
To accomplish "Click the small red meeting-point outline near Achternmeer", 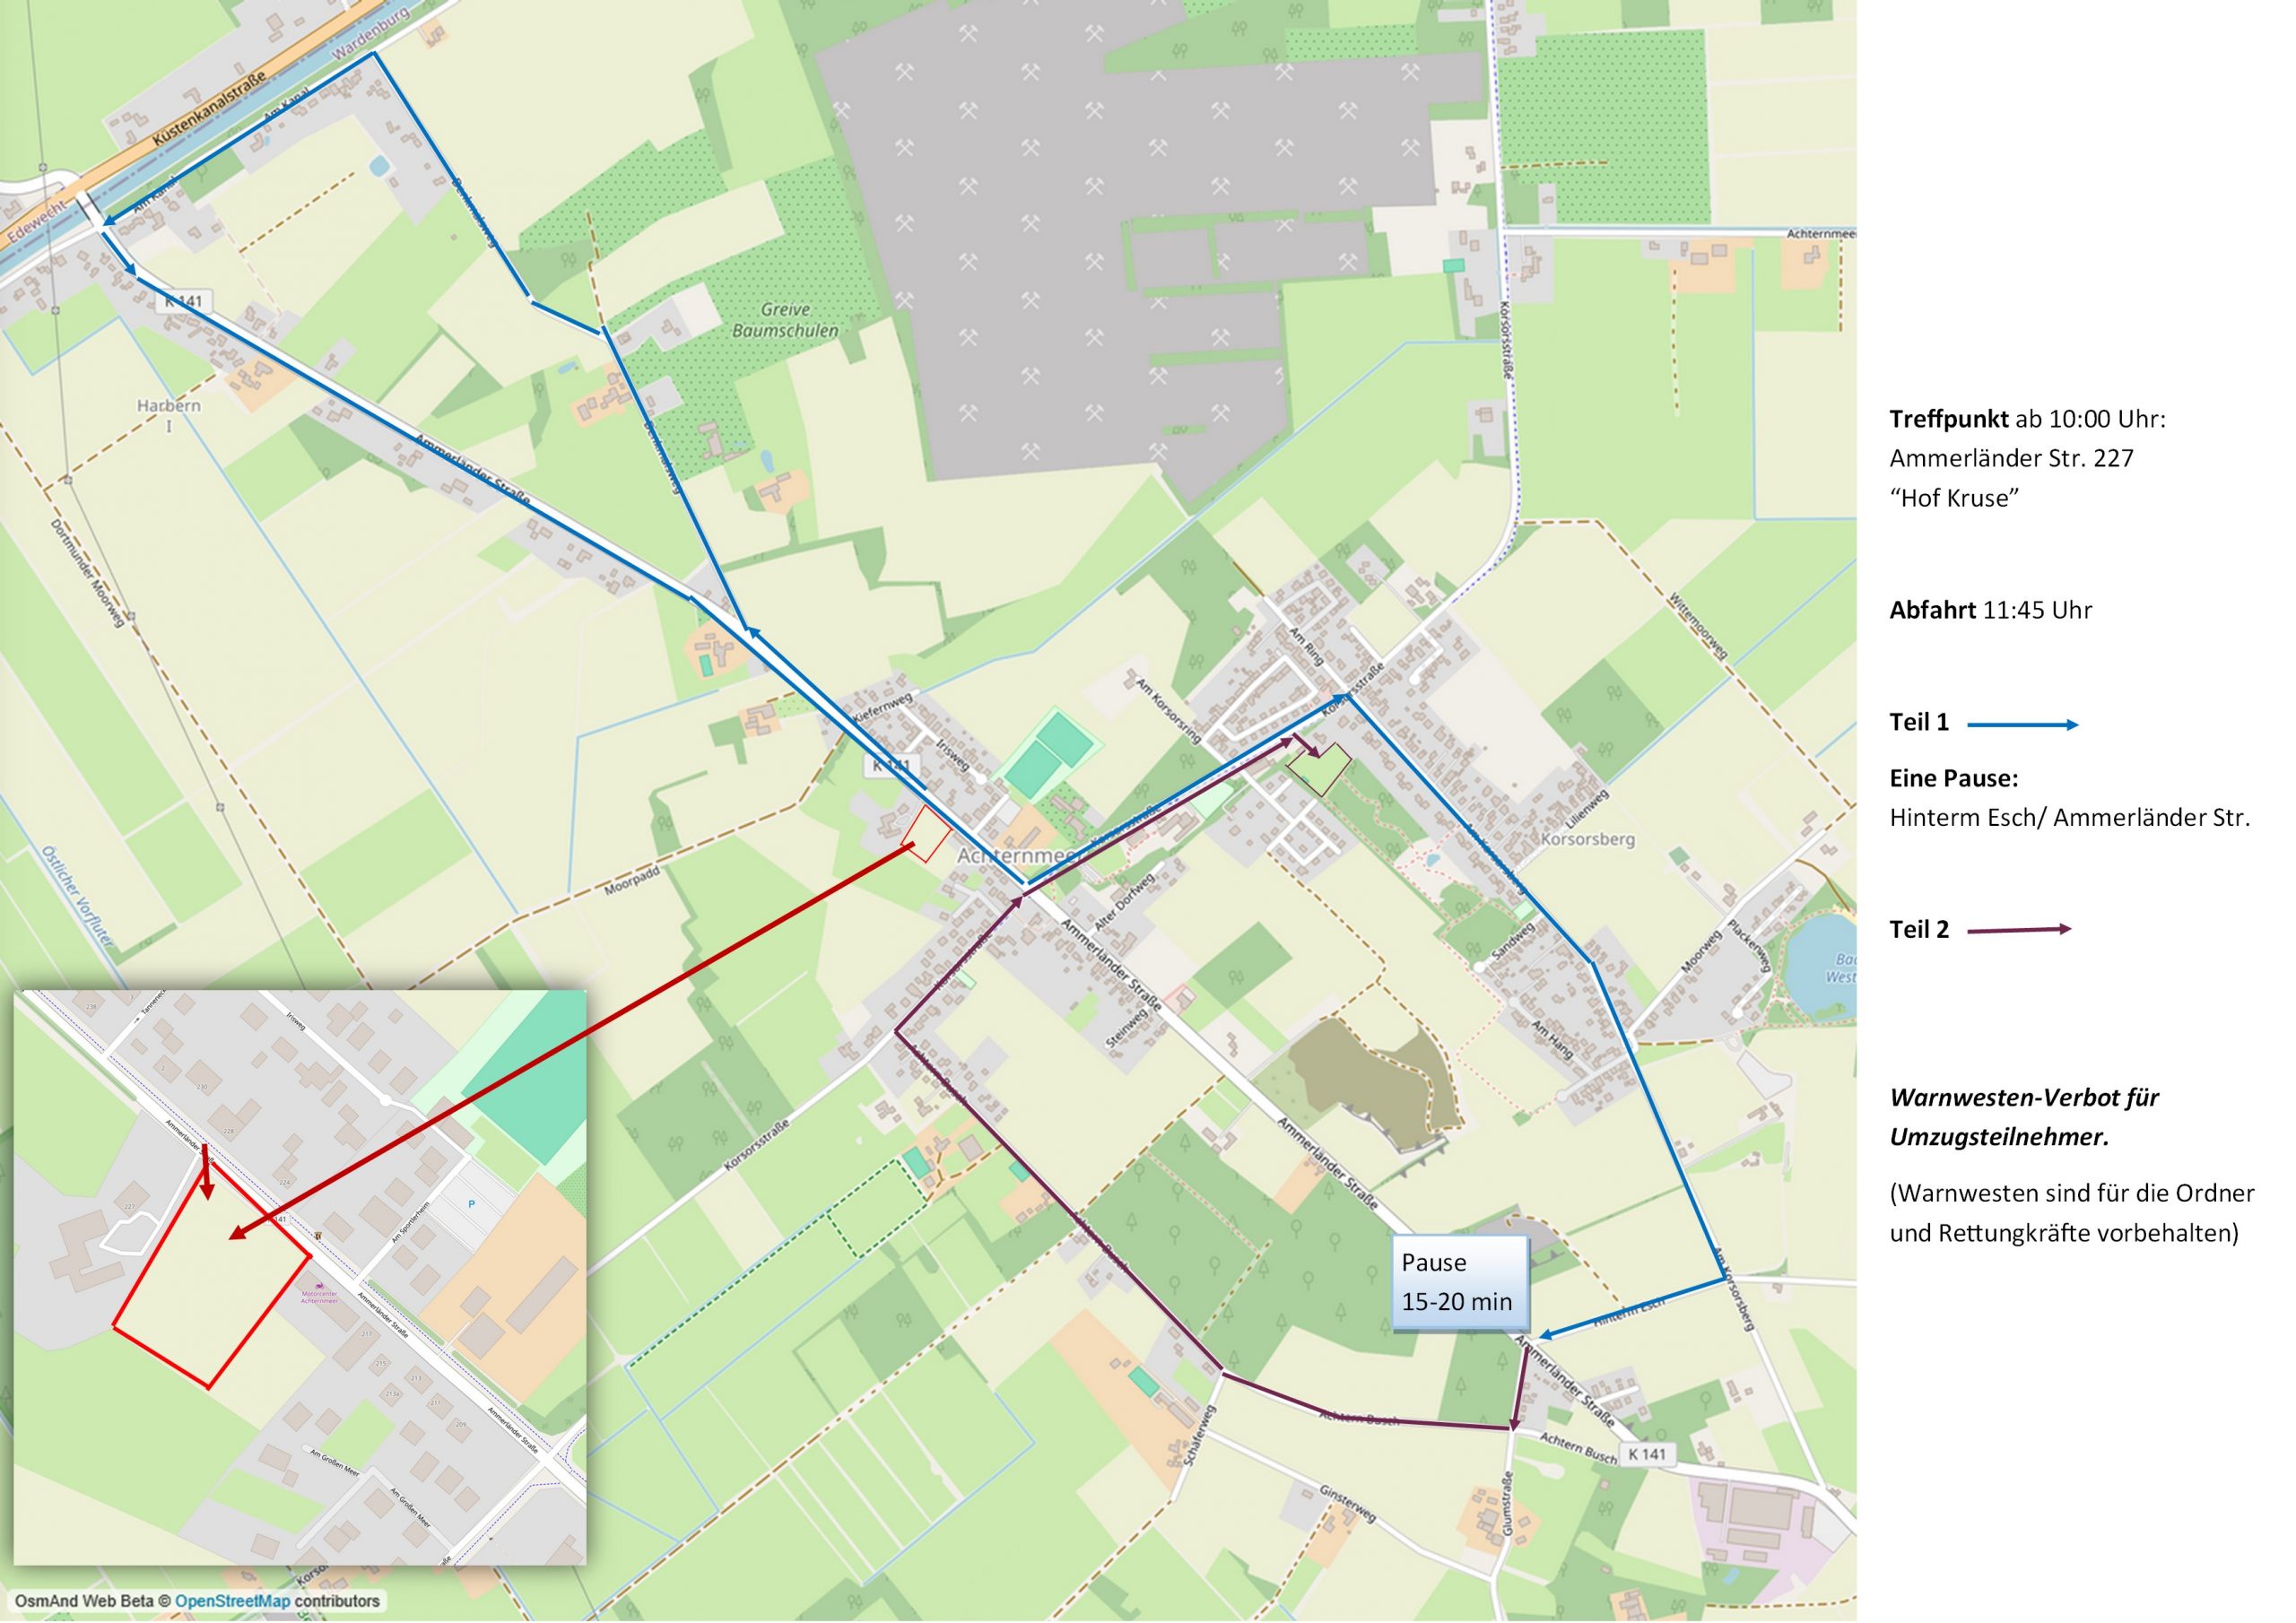I will tap(926, 833).
